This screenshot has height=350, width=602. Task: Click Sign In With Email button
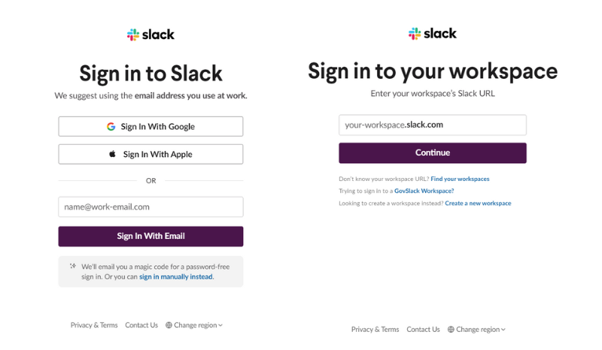(x=150, y=236)
